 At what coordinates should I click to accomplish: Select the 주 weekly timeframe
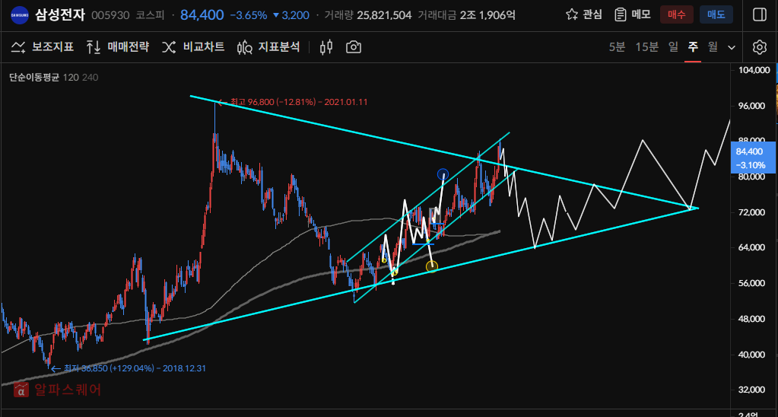tap(693, 47)
